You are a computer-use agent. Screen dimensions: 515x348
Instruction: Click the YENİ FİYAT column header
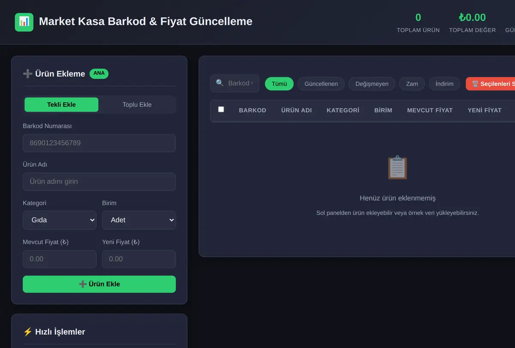pos(485,110)
